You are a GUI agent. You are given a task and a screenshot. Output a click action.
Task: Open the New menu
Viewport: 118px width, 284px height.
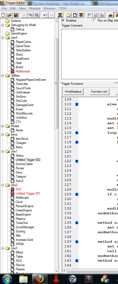click(x=22, y=8)
